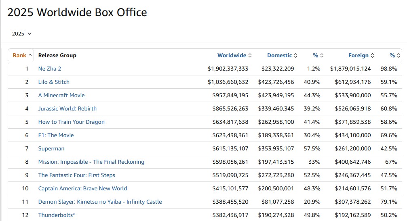
Task: Select foreign value $246,367,445
Action: (x=353, y=175)
